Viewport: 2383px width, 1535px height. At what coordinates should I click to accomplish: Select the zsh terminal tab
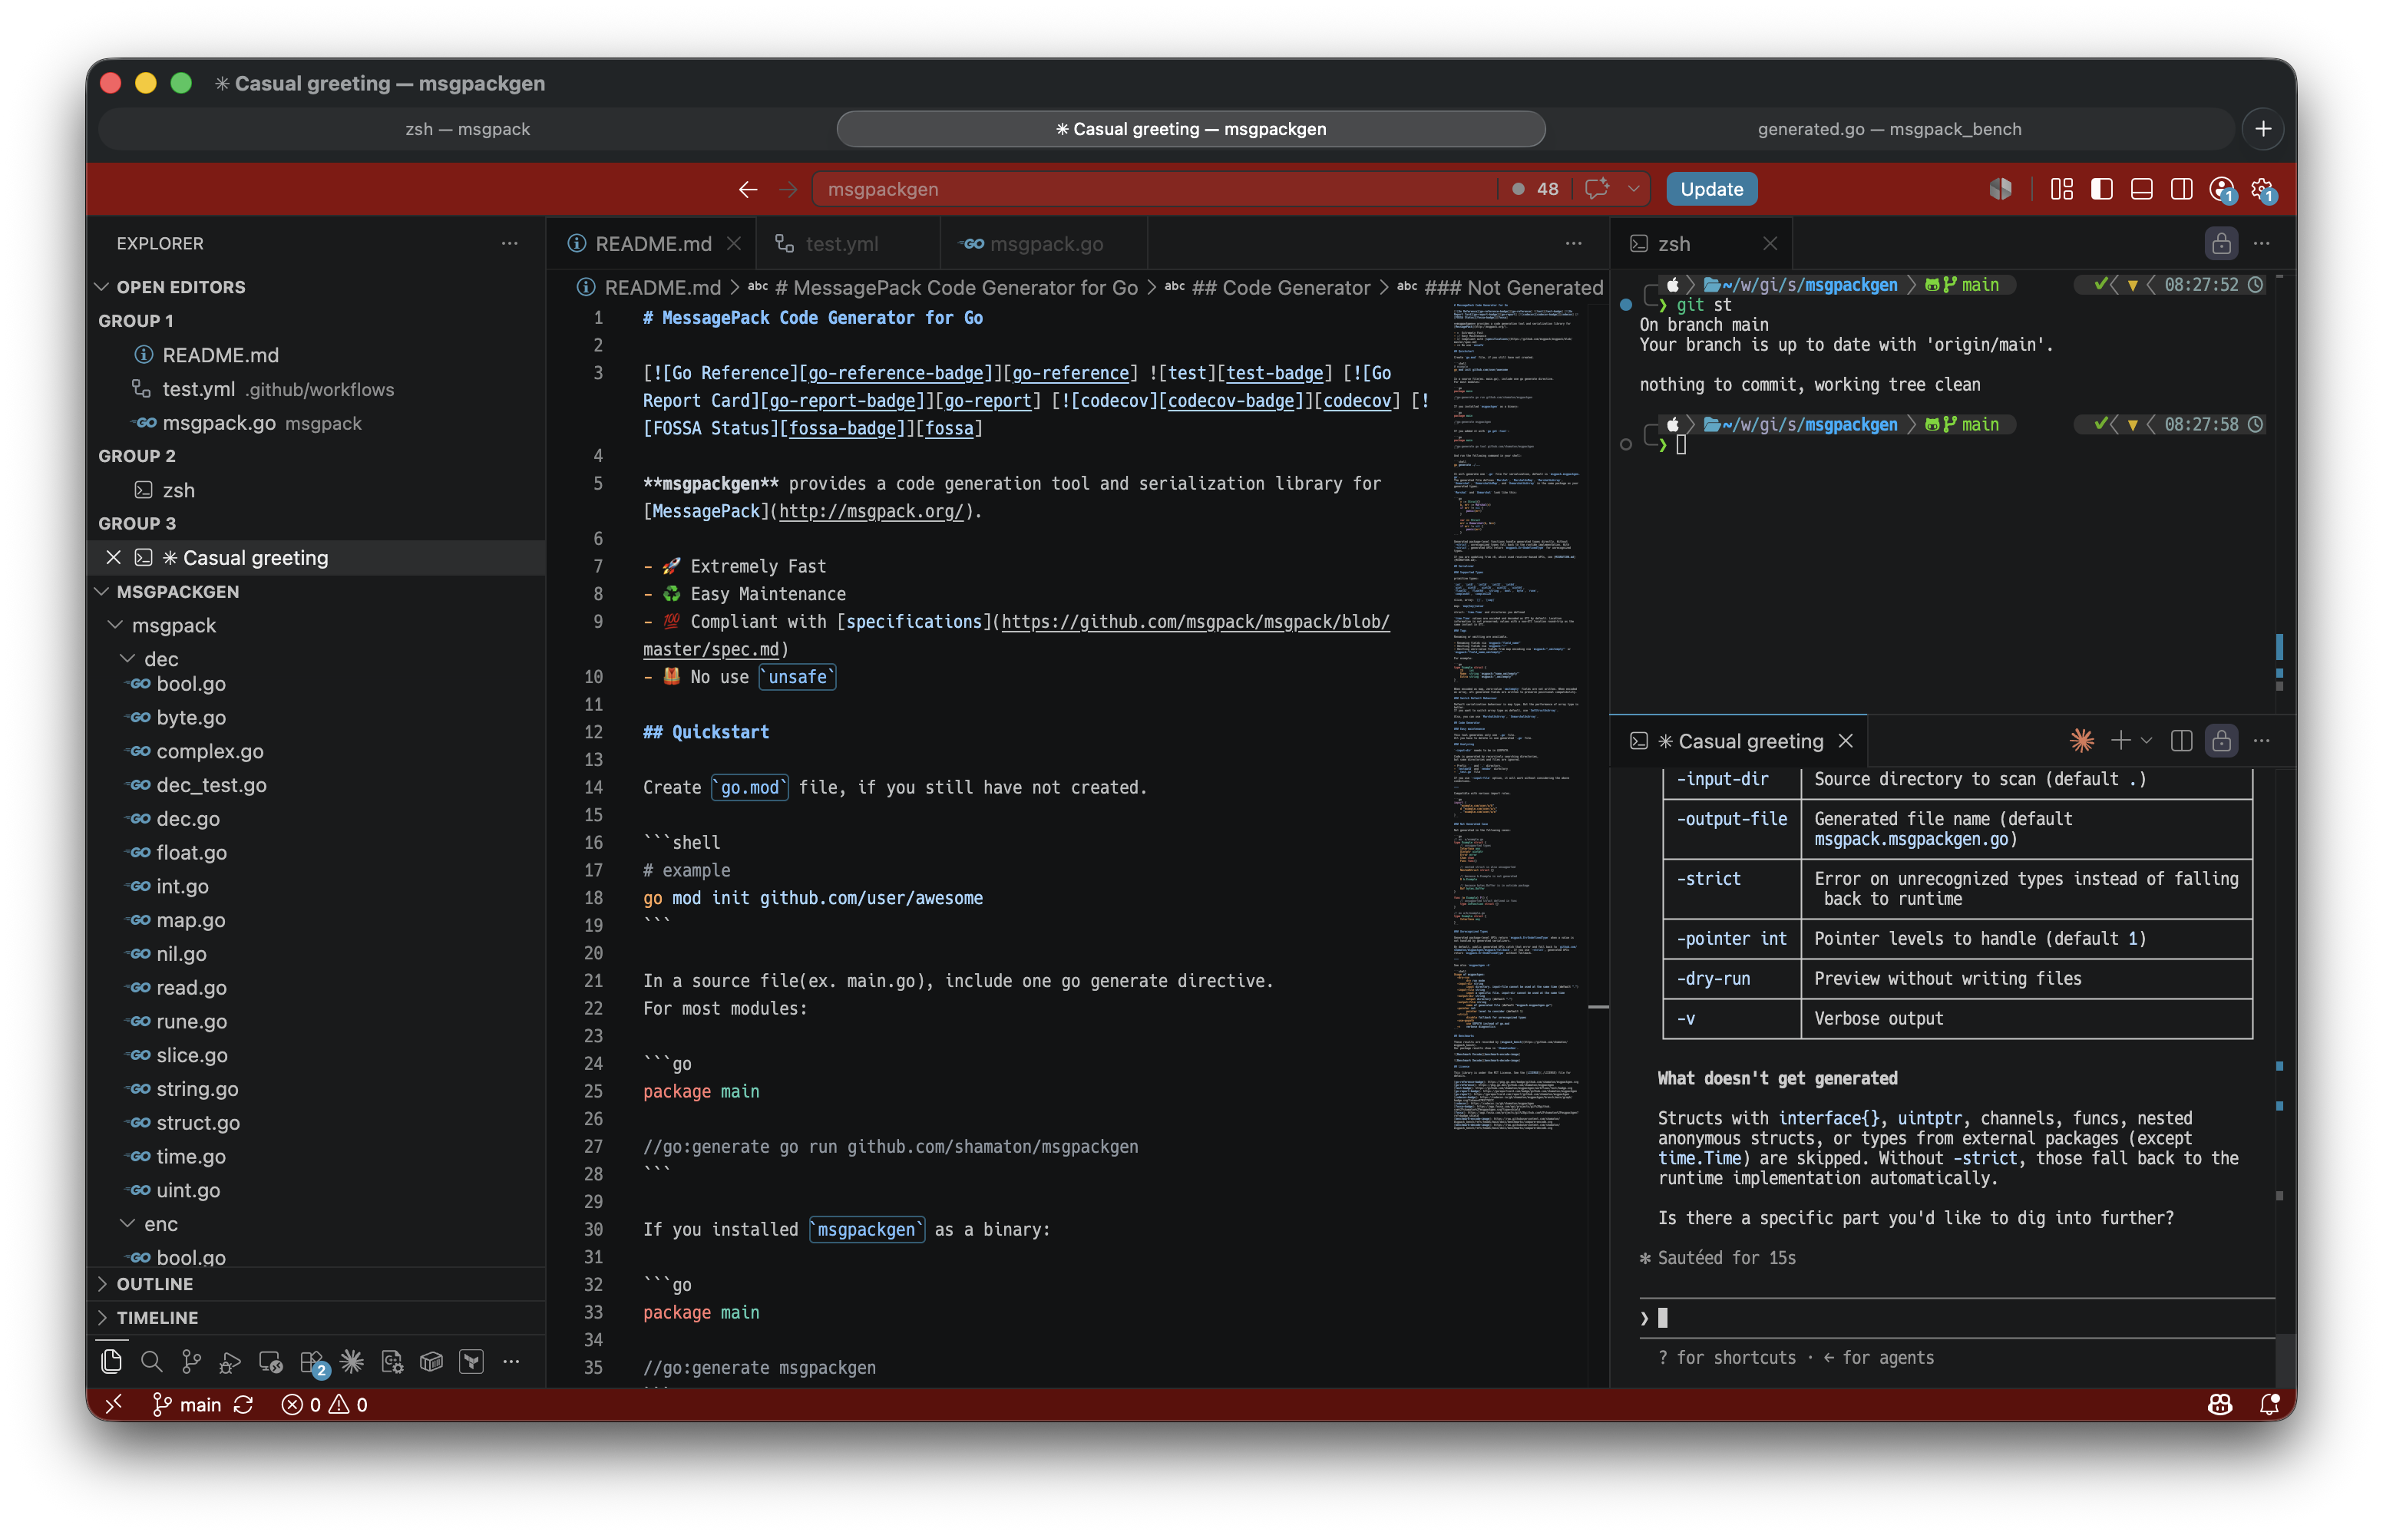pos(1700,244)
